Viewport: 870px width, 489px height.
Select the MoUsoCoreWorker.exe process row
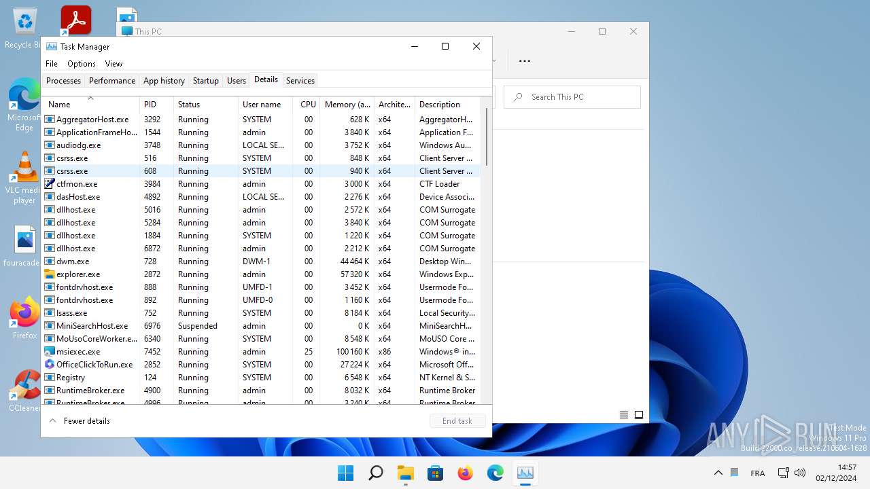pyautogui.click(x=262, y=339)
